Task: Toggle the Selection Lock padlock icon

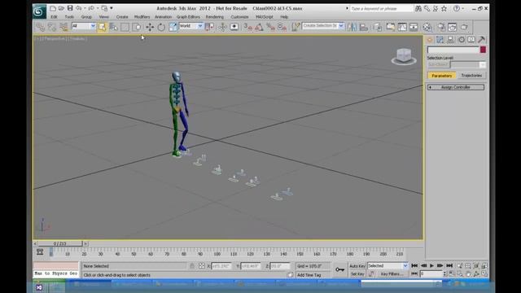Action: coord(192,266)
